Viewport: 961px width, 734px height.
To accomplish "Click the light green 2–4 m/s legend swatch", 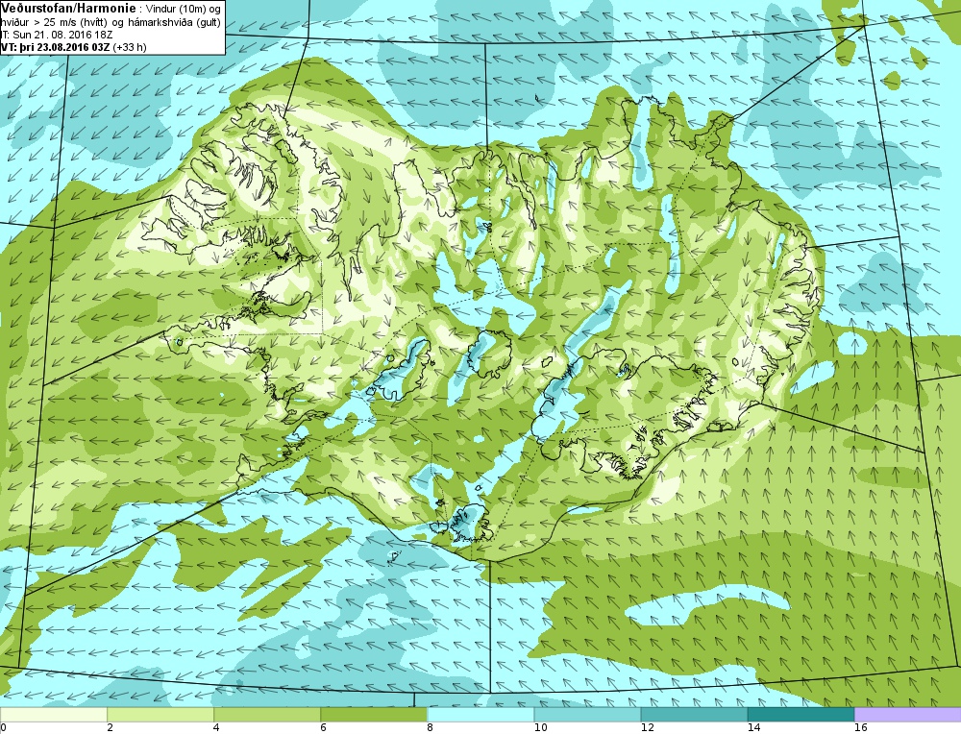I will pos(160,715).
